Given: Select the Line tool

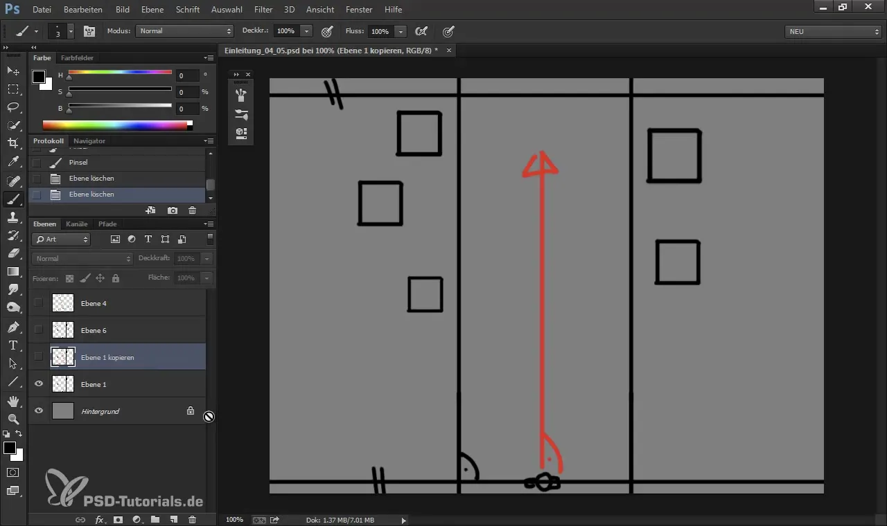Looking at the screenshot, I should pyautogui.click(x=13, y=381).
